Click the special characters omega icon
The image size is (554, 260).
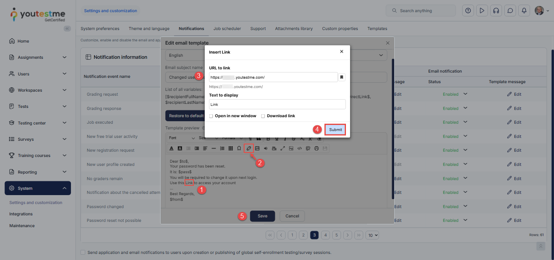[239, 148]
